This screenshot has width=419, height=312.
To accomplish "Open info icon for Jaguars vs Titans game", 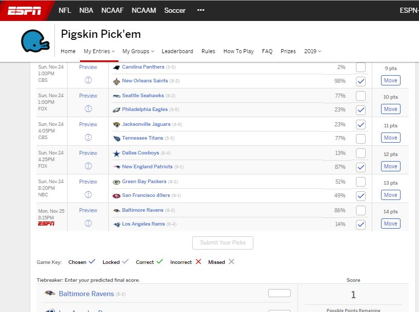I will tap(88, 137).
